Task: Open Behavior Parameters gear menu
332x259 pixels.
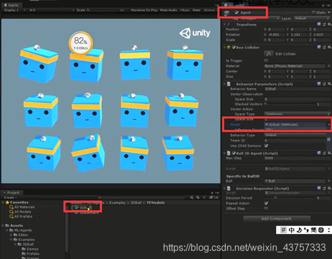Action: point(329,84)
